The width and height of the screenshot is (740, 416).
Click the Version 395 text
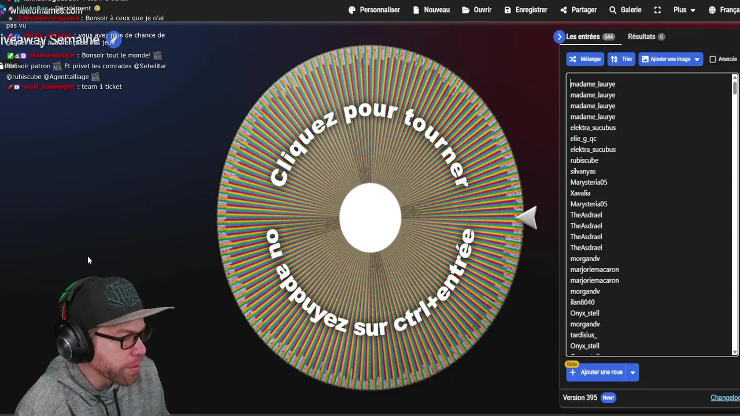[580, 398]
